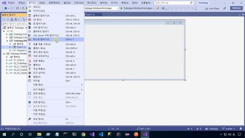The height and width of the screenshot is (138, 245).
Task: Click the Live Share button
Action: tap(212, 8)
